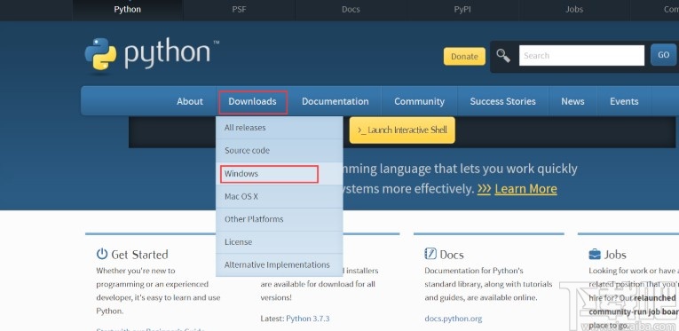The height and width of the screenshot is (331, 679).
Task: Click the Jobs briefcase icon
Action: pyautogui.click(x=595, y=254)
